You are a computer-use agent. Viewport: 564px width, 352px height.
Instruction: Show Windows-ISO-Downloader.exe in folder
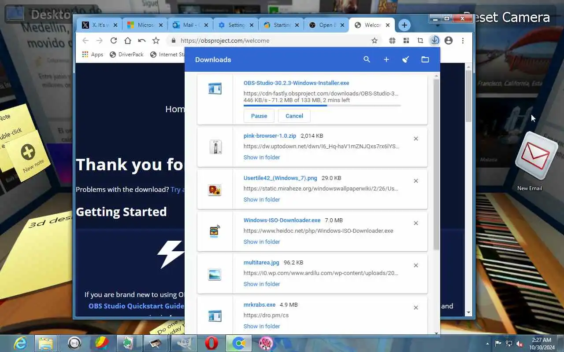tap(262, 242)
